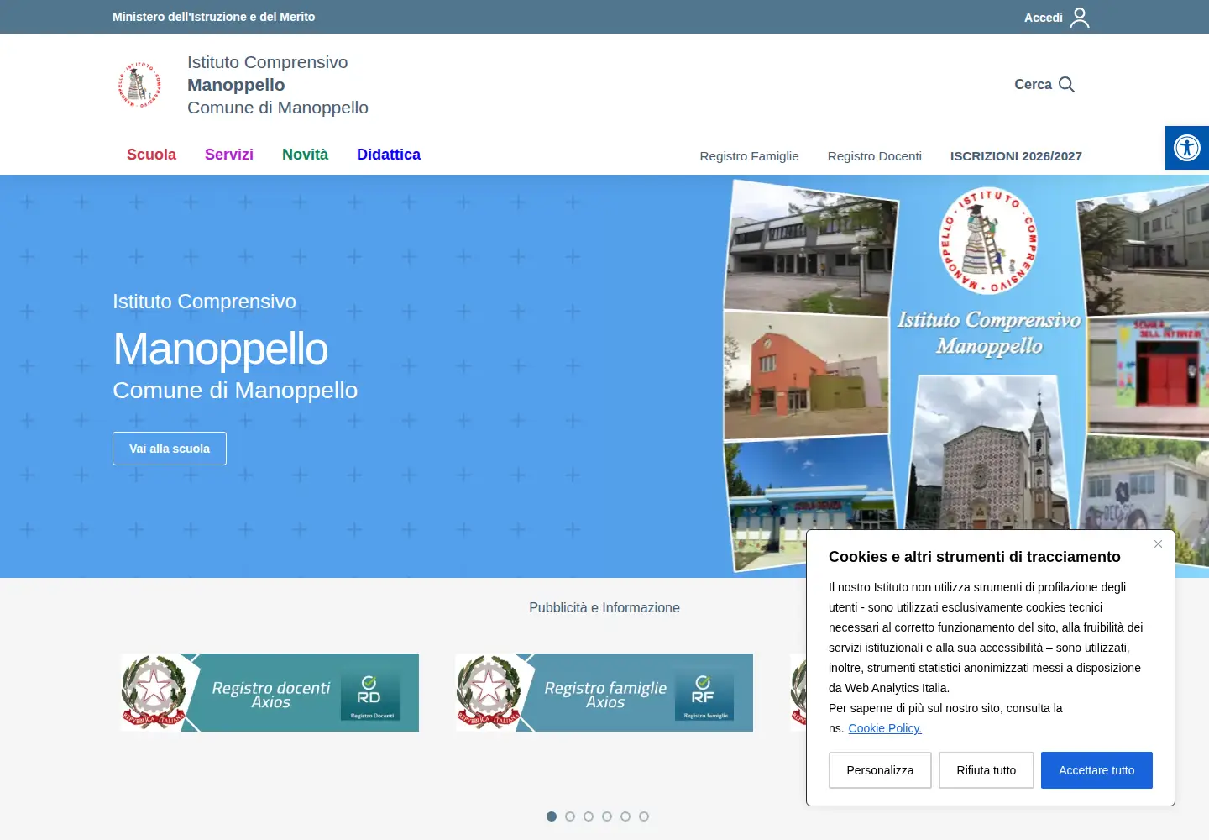Click the Personalizza cookie button
The height and width of the screenshot is (840, 1209).
click(x=880, y=770)
